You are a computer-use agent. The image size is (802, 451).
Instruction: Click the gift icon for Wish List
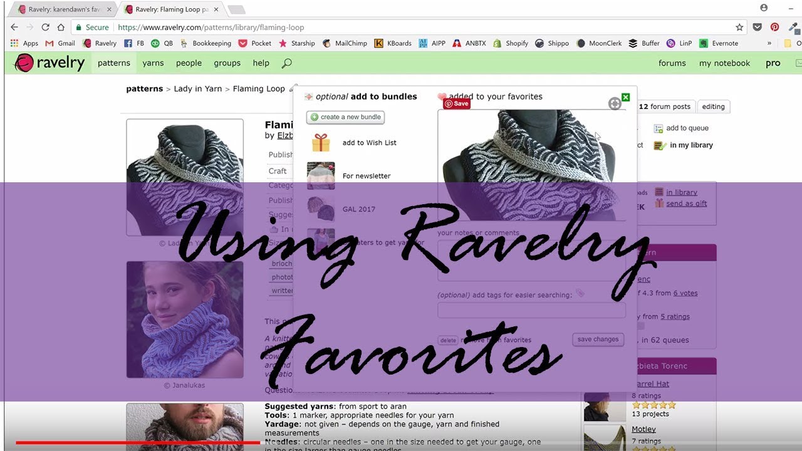point(321,143)
